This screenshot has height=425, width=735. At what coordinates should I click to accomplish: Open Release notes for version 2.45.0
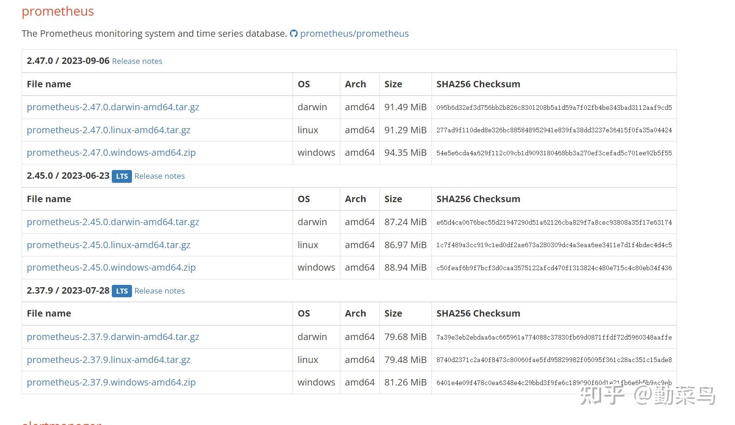[159, 176]
